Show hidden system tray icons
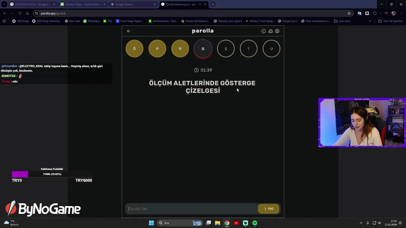406x228 pixels. pos(361,223)
